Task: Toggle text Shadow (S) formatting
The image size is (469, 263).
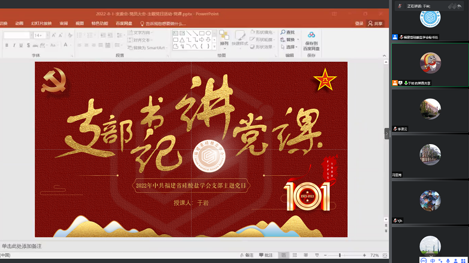Action: click(x=28, y=45)
